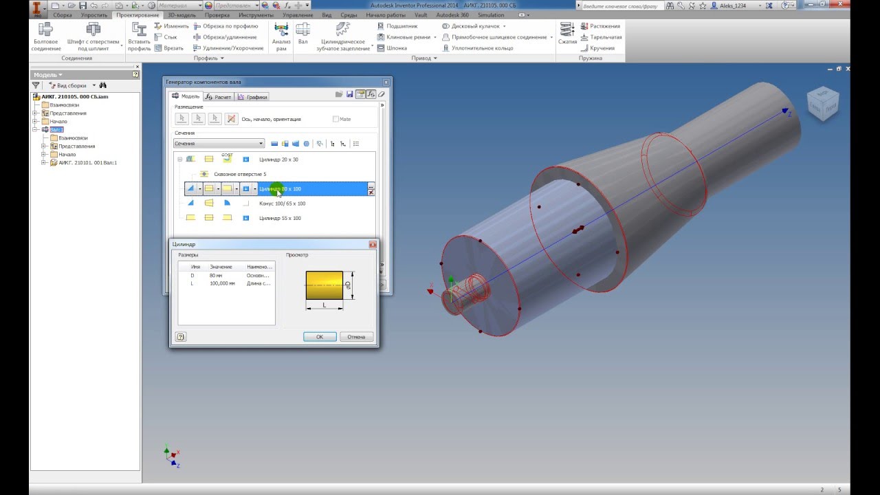Select the Цилиндр 55 x 100 row
Screen dimensions: 880x495
(280, 218)
